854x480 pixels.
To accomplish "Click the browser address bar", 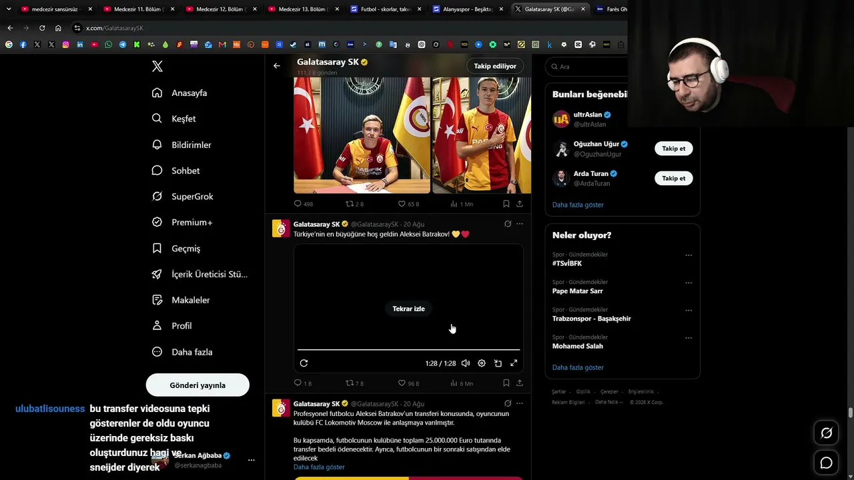I will [347, 28].
